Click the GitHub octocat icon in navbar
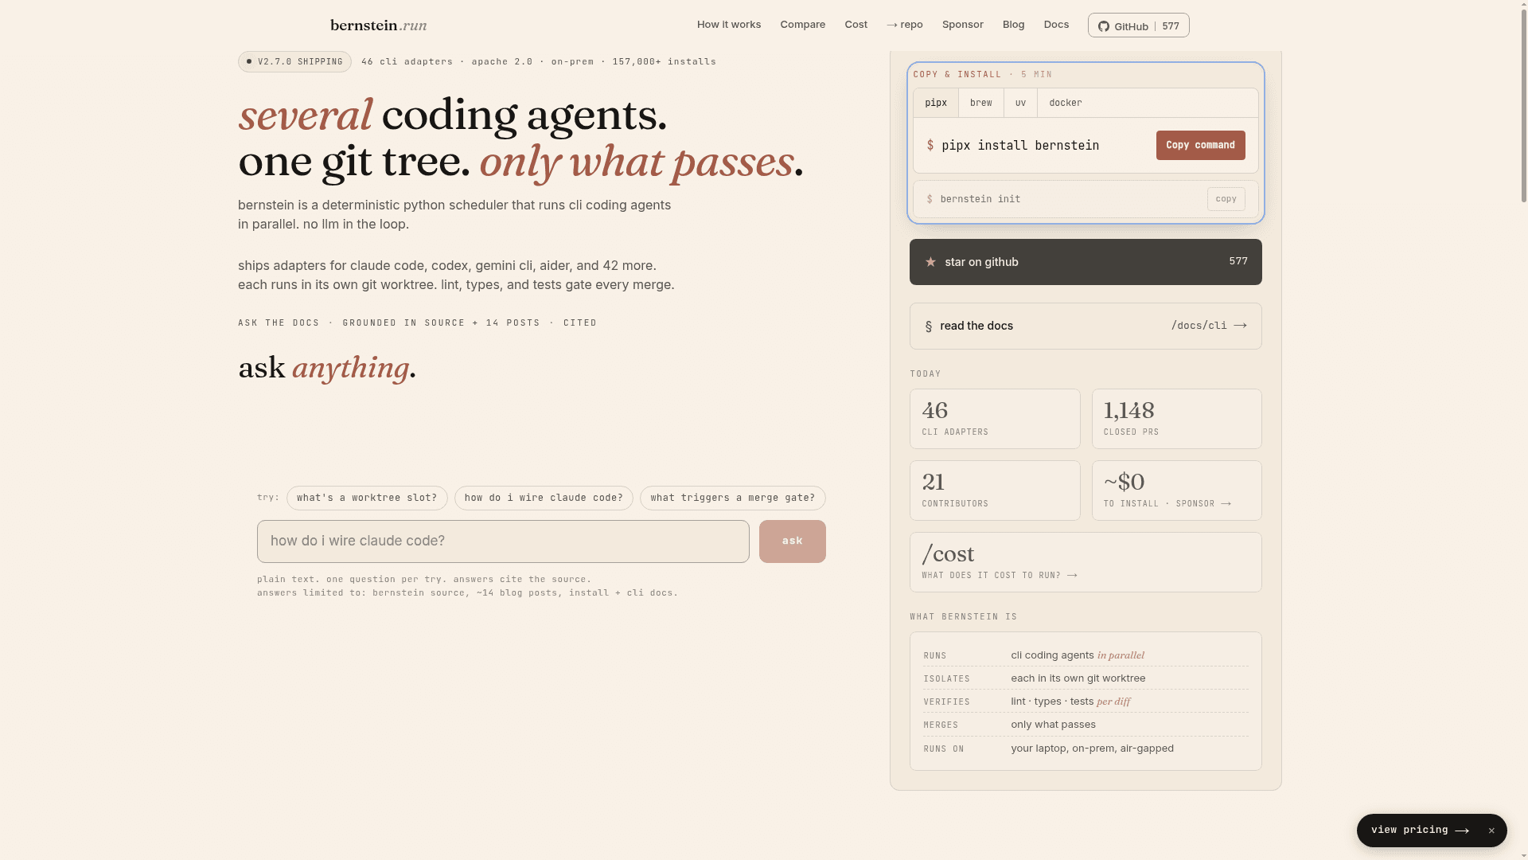This screenshot has height=860, width=1528. 1104,26
